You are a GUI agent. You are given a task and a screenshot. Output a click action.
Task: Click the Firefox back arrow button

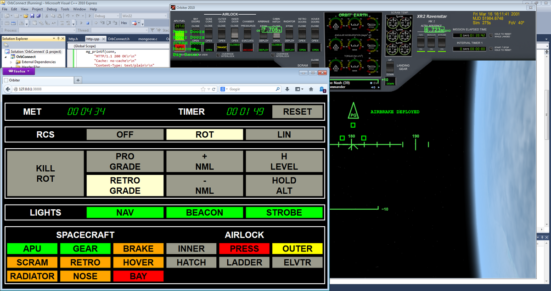click(8, 89)
